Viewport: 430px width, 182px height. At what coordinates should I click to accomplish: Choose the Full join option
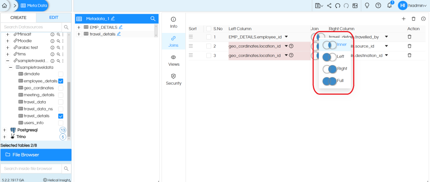click(x=334, y=81)
